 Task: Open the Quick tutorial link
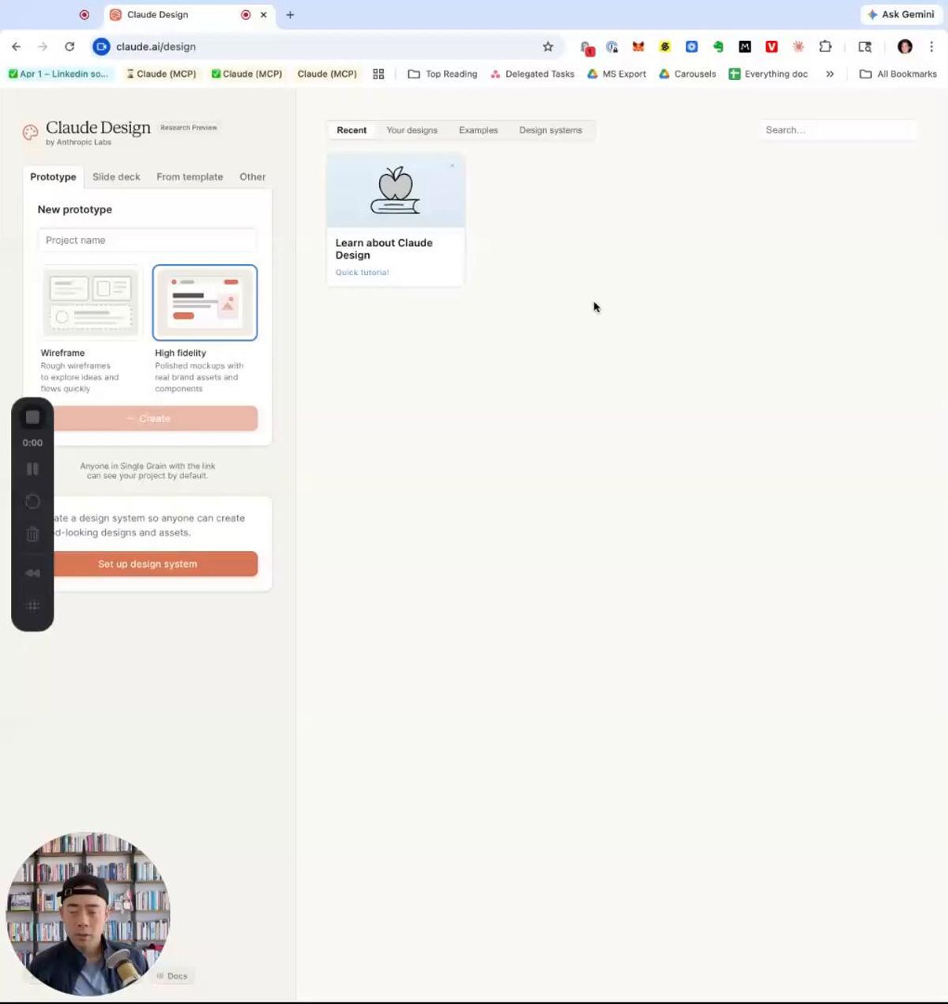pyautogui.click(x=362, y=273)
